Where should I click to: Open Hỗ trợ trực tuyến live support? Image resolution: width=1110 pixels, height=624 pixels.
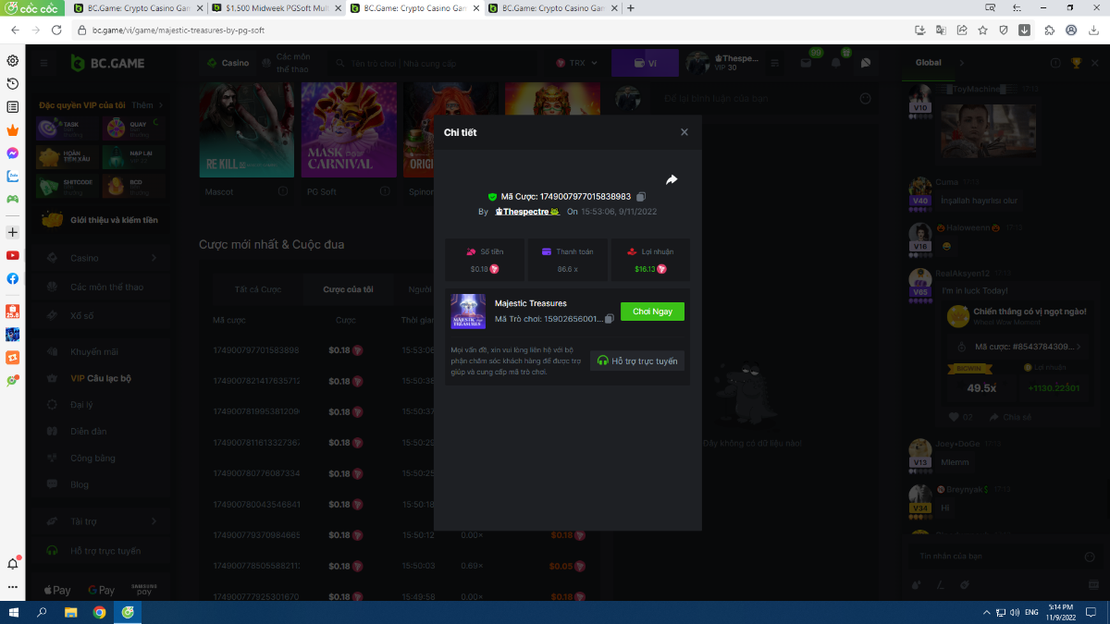pos(637,361)
